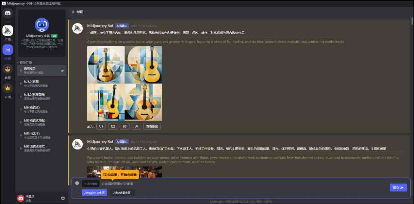Click the plus icon in prompt box
Image resolution: width=414 pixels, height=204 pixels.
click(x=77, y=183)
